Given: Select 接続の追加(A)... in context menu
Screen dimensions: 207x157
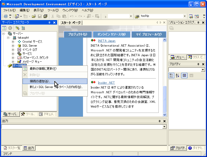Looking at the screenshot, I should tap(40, 81).
